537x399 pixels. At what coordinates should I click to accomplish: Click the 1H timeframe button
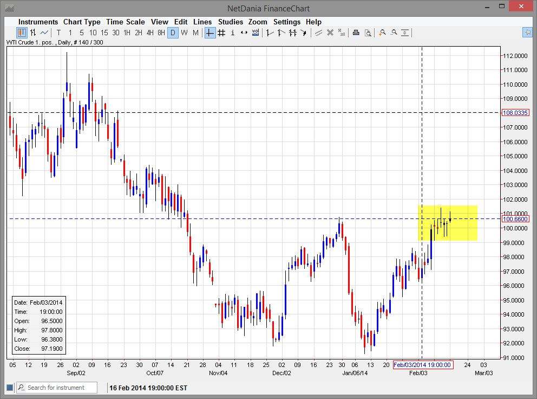click(x=126, y=33)
